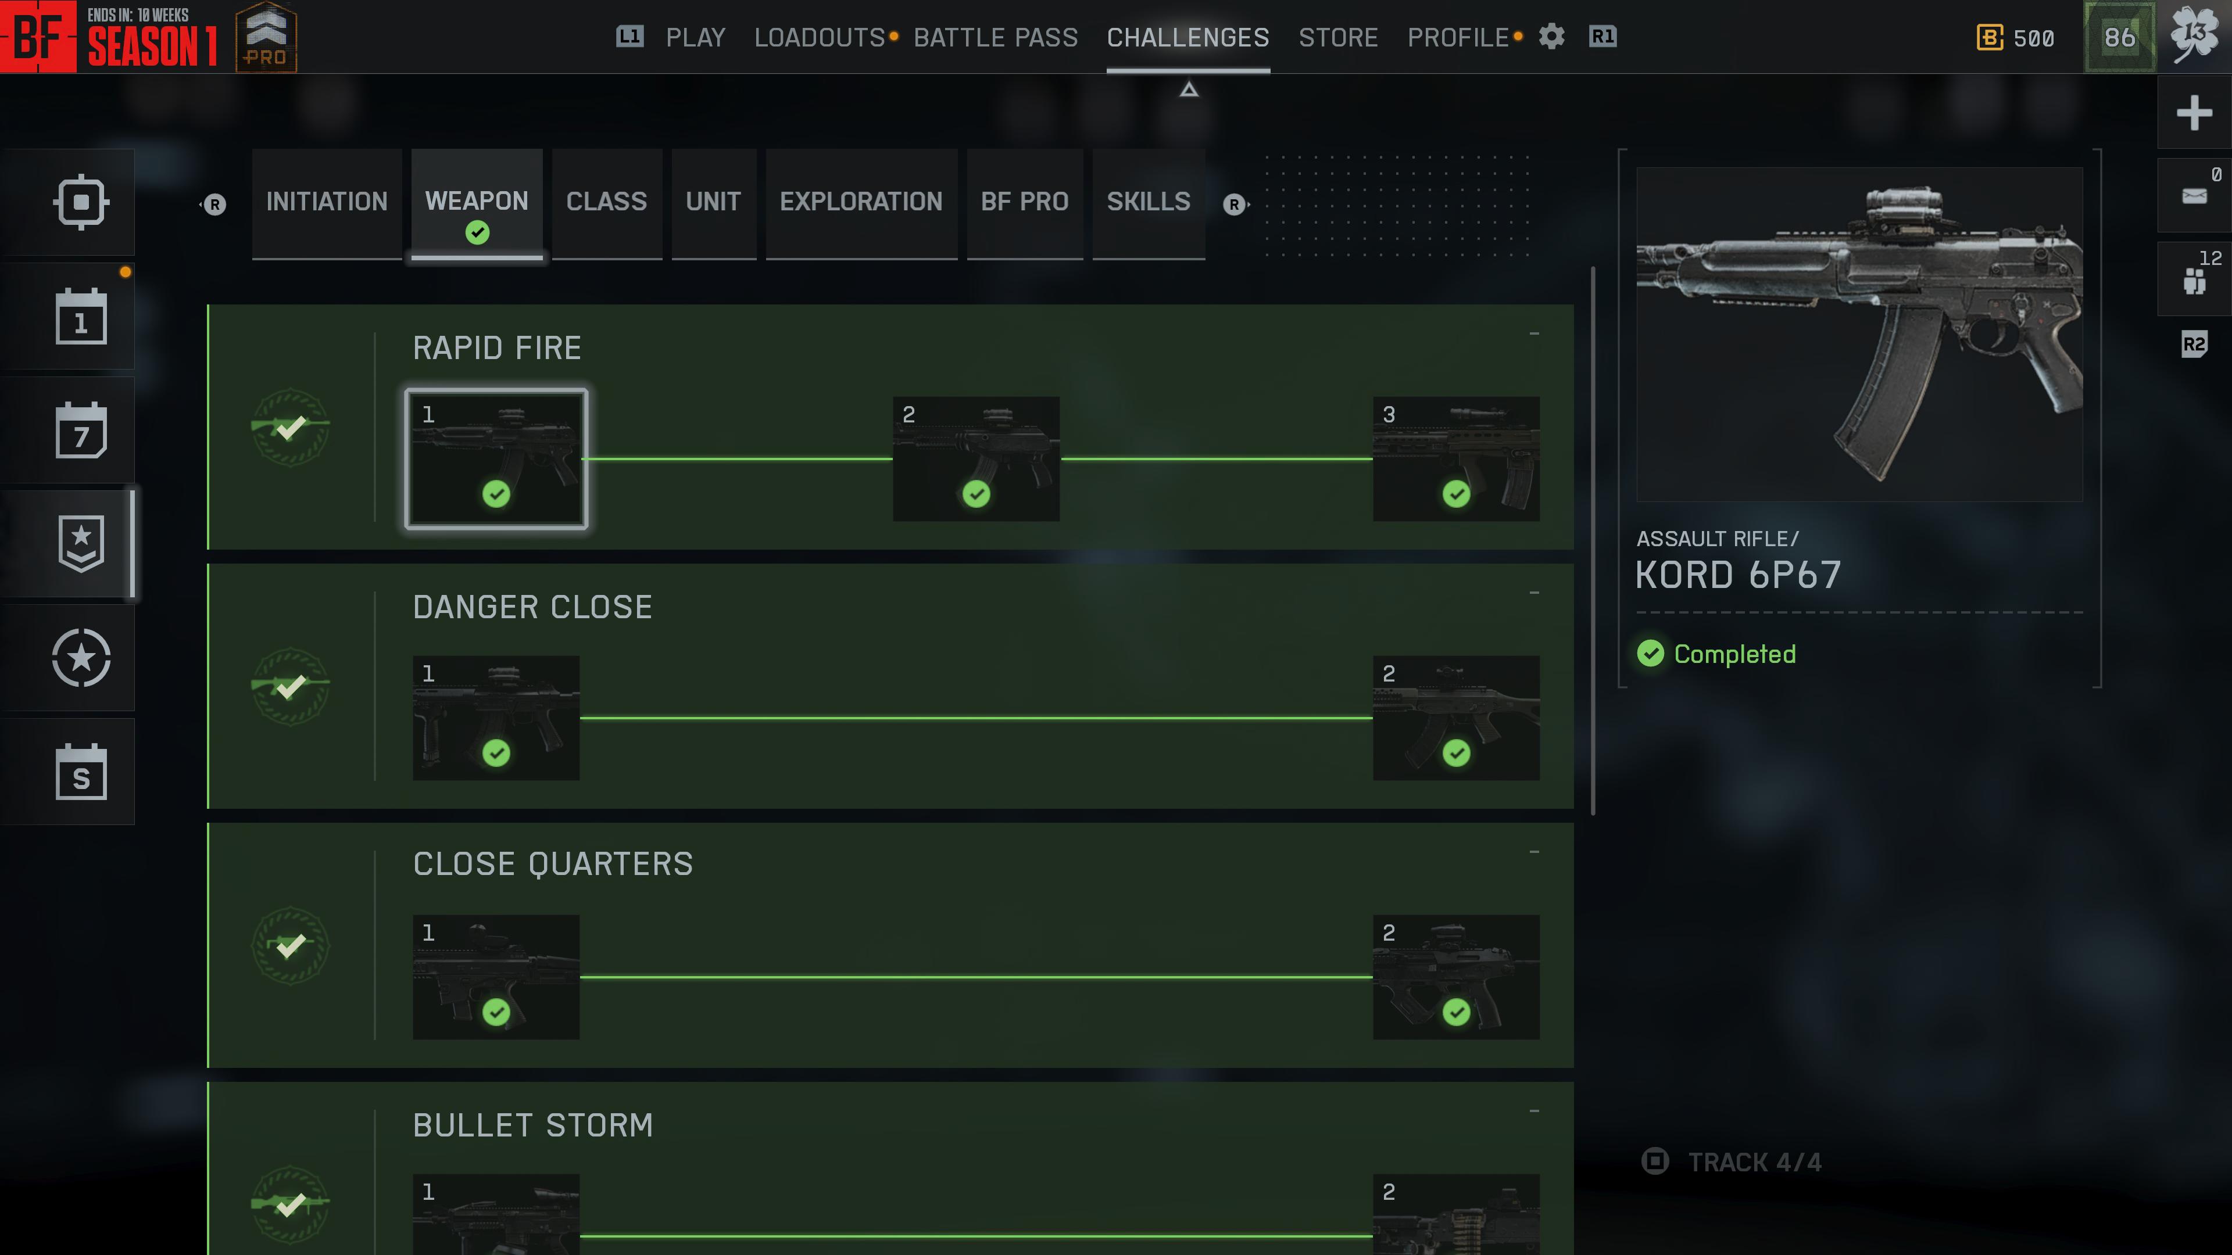The width and height of the screenshot is (2232, 1255).
Task: Select Rapid Fire tier 3 weapon thumbnail
Action: 1455,459
